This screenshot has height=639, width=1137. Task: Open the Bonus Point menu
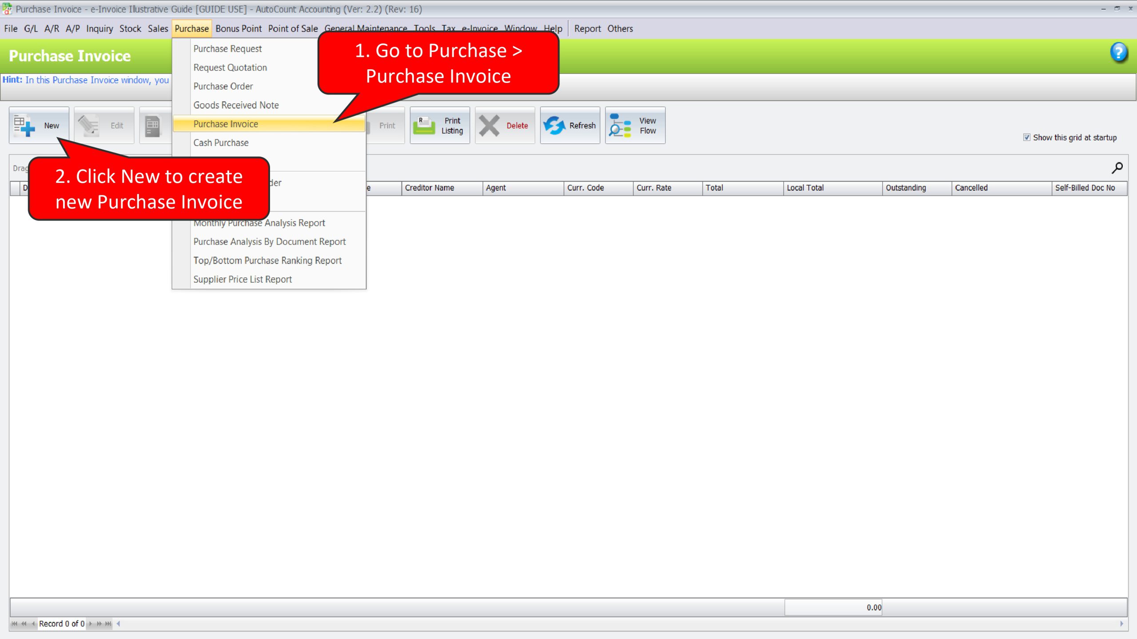[239, 29]
